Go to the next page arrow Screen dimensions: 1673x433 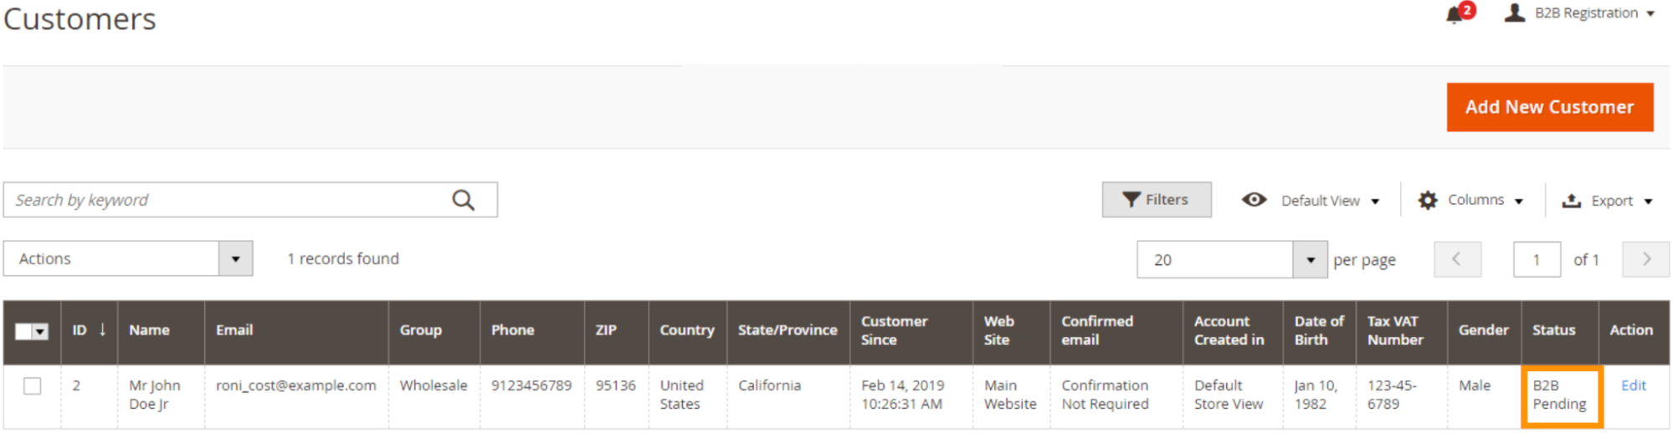click(1645, 259)
